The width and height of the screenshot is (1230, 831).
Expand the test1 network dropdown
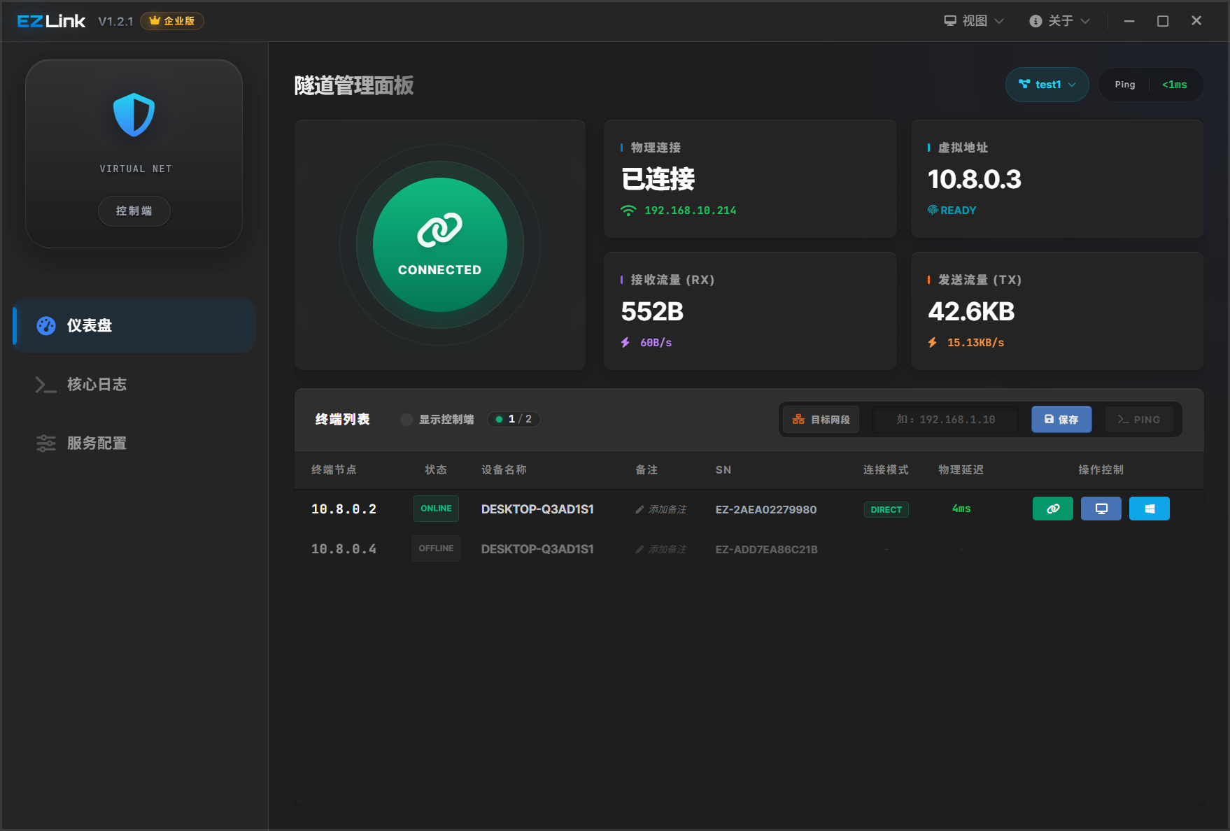1047,85
